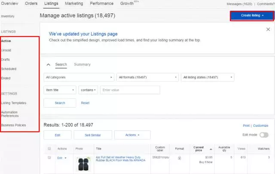Click the We've updated your Listings page heading
The image size is (275, 174).
(83, 34)
